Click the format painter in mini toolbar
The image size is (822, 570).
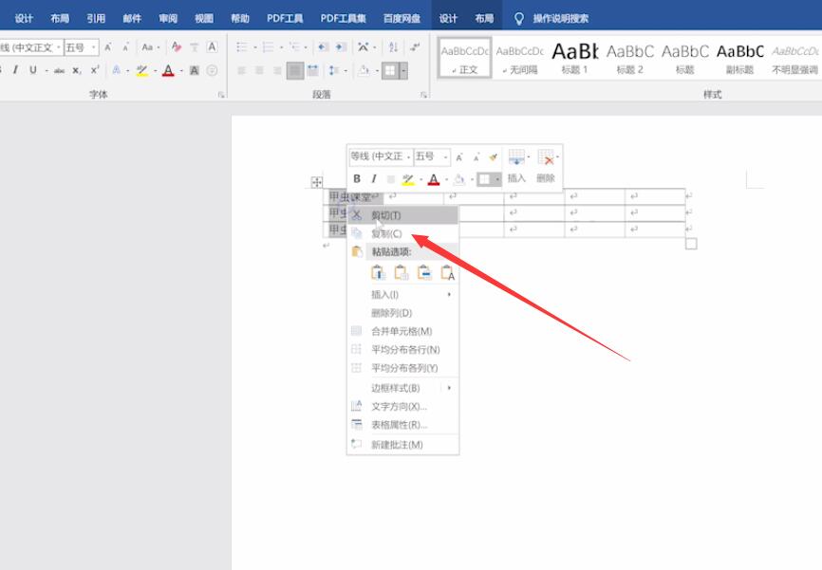pos(493,156)
